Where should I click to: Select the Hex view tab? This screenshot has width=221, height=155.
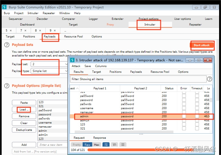[97, 144]
